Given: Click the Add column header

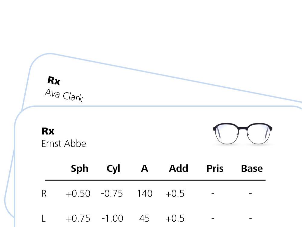Looking at the screenshot, I should [x=178, y=168].
